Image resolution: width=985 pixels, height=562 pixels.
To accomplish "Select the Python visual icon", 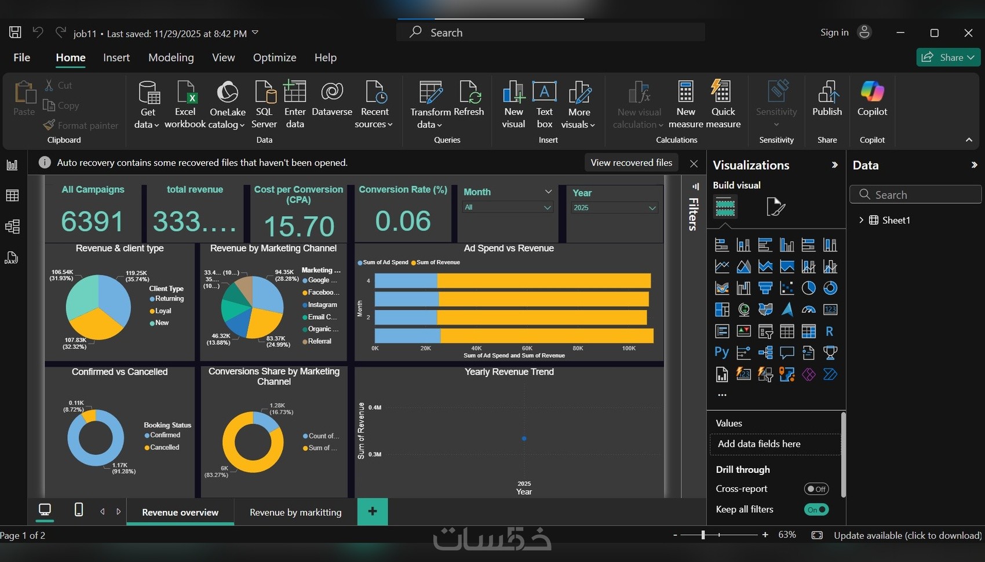I will coord(722,352).
